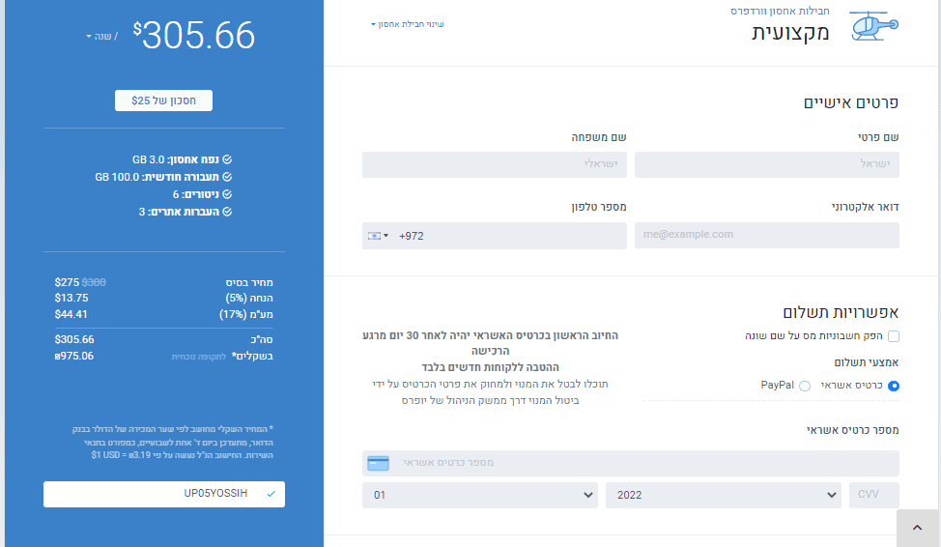Click the $44.41 VAT amount
Image resolution: width=941 pixels, height=547 pixels.
point(71,314)
